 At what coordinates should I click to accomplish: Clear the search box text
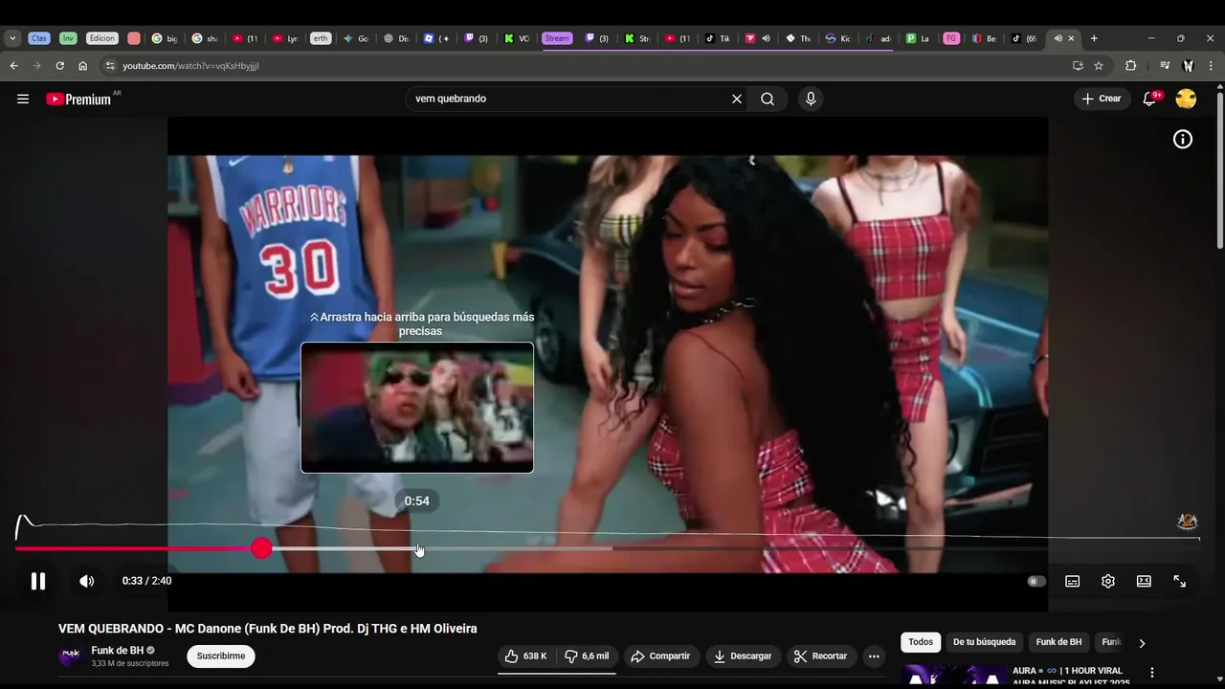pos(737,99)
